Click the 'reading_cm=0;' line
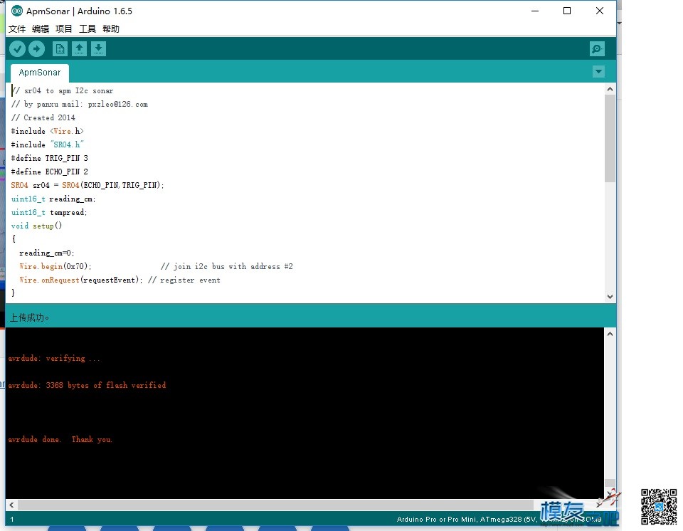683x531 pixels. tap(47, 253)
